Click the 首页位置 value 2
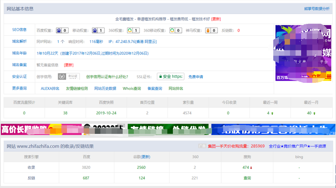Screen dimensions: 336x188 tap(147, 113)
